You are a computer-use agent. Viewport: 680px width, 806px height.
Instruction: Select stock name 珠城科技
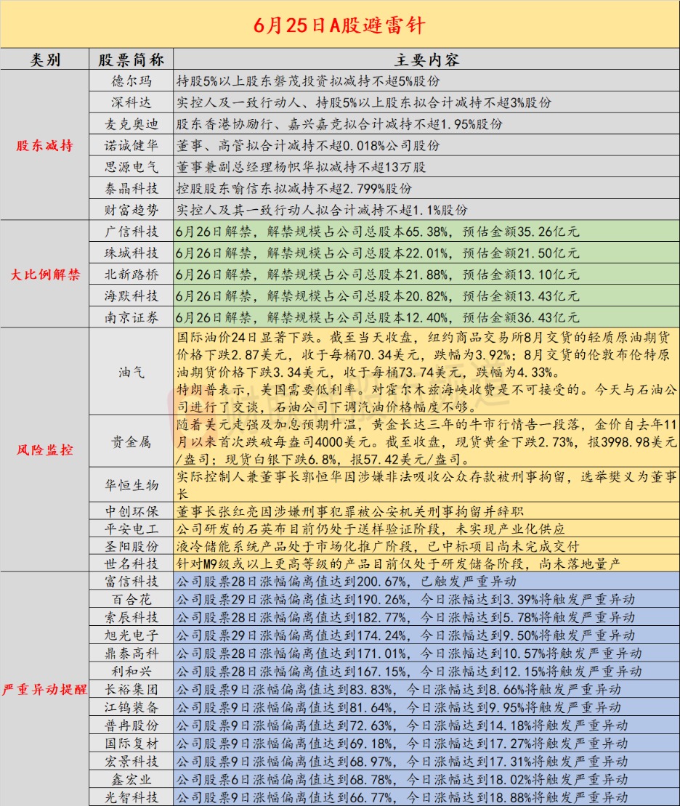click(131, 253)
